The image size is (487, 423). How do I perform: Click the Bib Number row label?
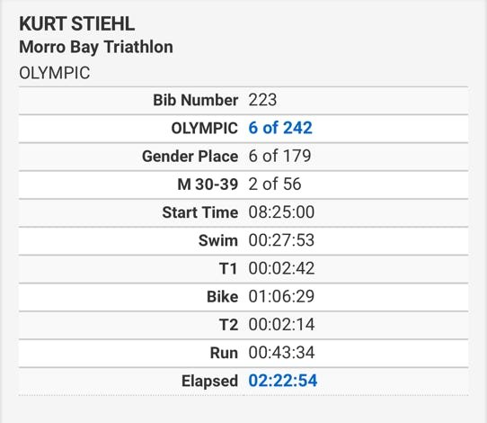click(x=196, y=100)
